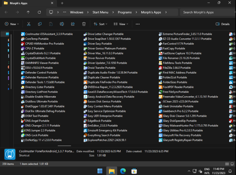Click the Refresh button
236x175 pixels.
(x=39, y=12)
